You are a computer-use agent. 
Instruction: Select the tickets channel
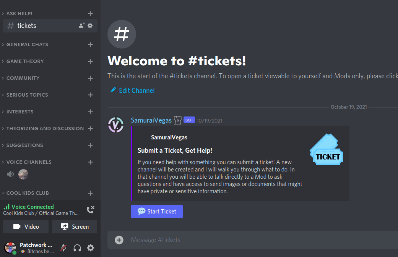[27, 26]
